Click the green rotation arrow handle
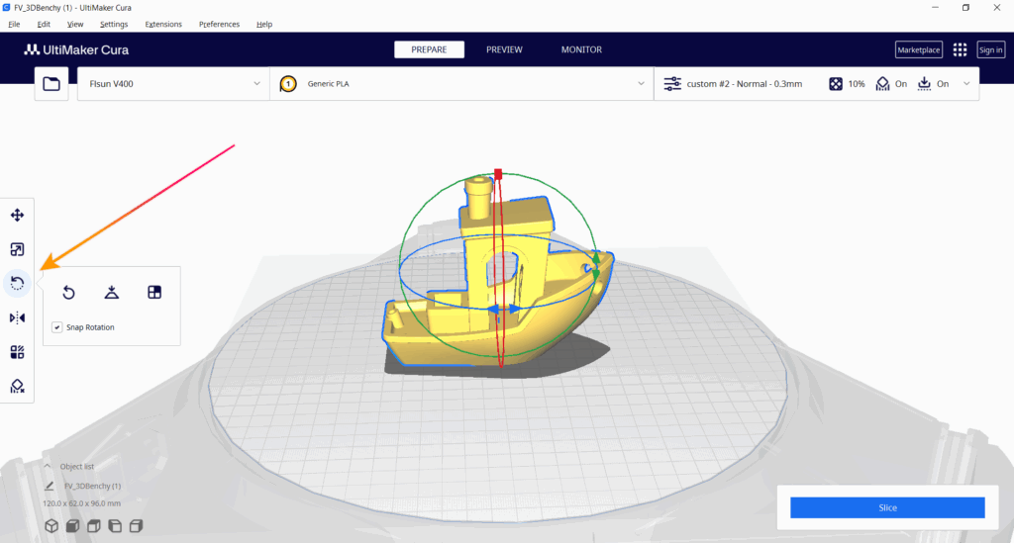The height and width of the screenshot is (543, 1014). coord(595,265)
